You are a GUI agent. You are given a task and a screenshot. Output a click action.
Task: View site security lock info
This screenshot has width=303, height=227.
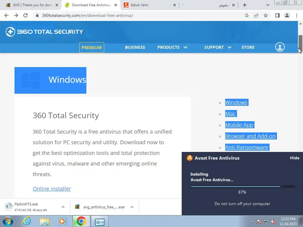pyautogui.click(x=37, y=15)
